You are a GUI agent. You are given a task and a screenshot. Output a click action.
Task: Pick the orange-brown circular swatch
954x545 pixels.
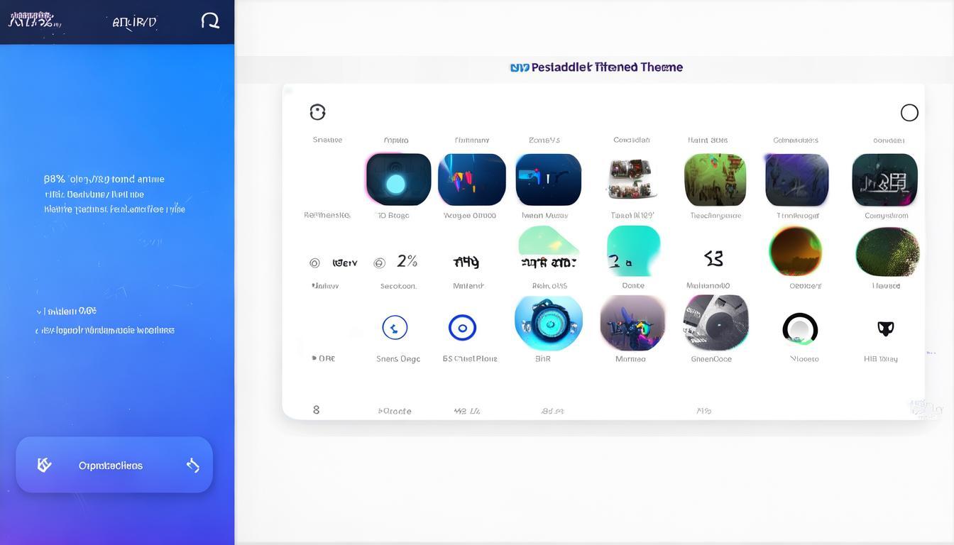point(795,251)
